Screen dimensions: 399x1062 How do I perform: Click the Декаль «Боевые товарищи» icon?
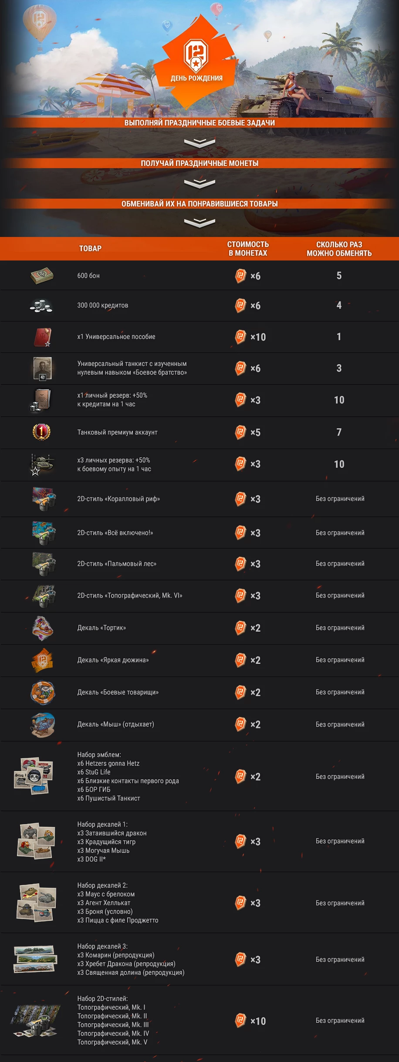coord(43,693)
